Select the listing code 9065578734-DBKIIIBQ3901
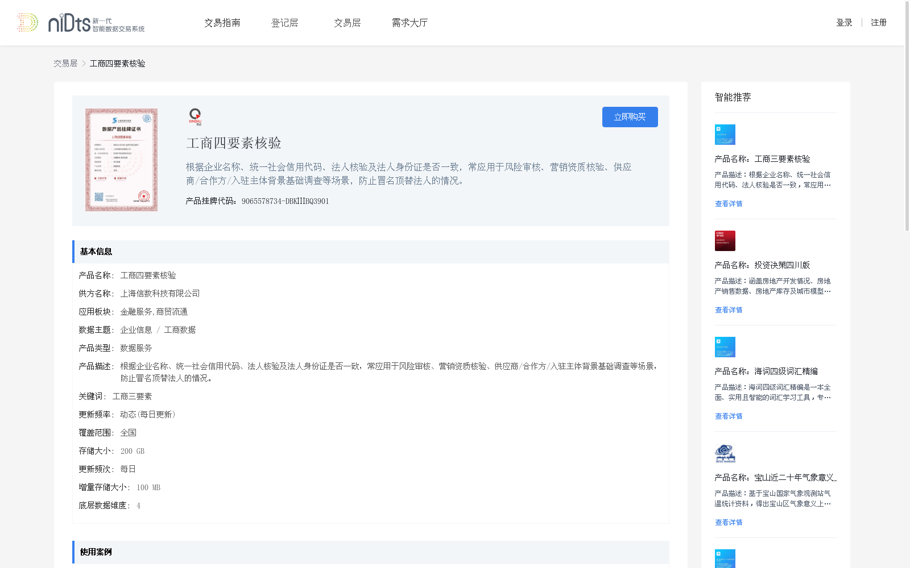 pos(286,201)
